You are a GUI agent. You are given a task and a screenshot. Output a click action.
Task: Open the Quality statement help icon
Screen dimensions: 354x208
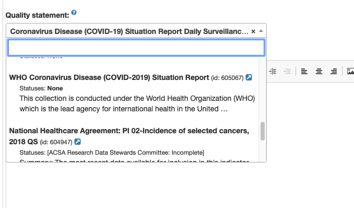74,13
